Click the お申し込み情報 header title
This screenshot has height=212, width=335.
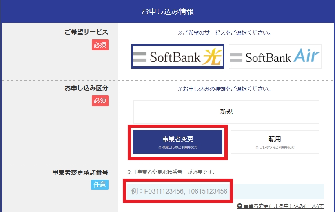(x=167, y=11)
